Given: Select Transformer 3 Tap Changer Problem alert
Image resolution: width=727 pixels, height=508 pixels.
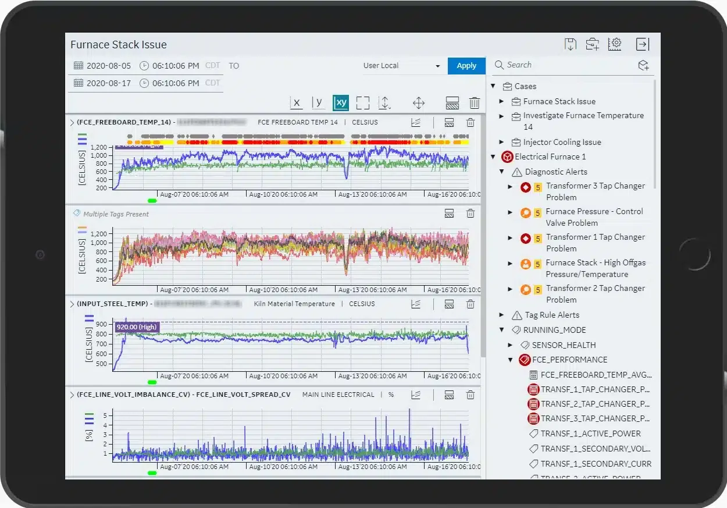Looking at the screenshot, I should pos(596,191).
